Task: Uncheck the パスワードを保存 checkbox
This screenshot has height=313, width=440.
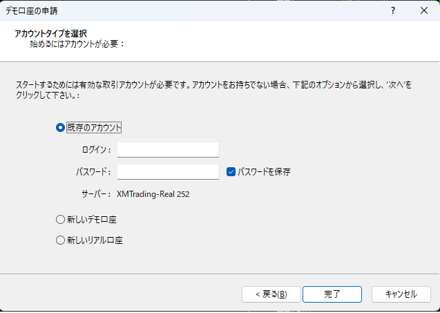Action: point(232,171)
